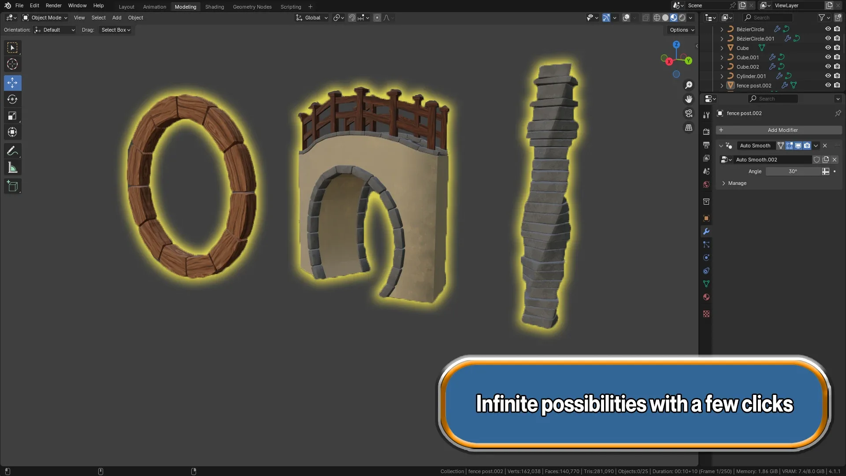Switch viewport to Rendered shading mode

click(x=681, y=18)
